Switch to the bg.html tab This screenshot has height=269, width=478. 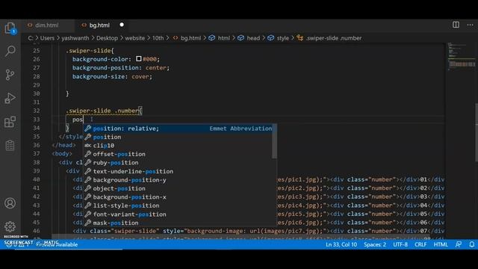[99, 25]
